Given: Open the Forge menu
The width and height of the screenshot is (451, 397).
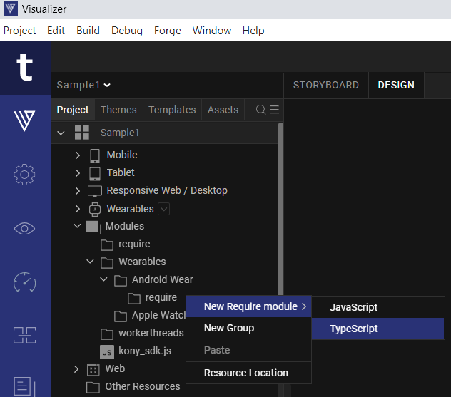Looking at the screenshot, I should (x=167, y=31).
